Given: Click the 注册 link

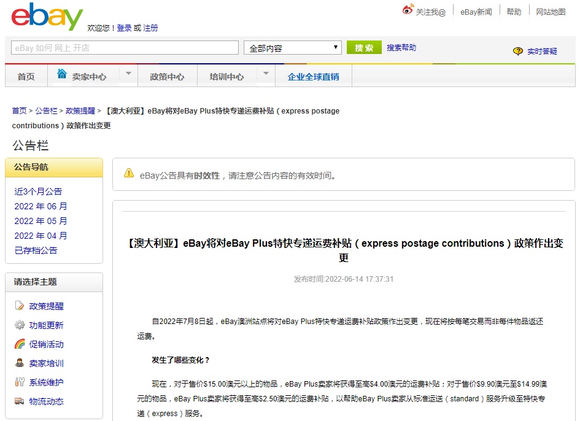Looking at the screenshot, I should (150, 28).
